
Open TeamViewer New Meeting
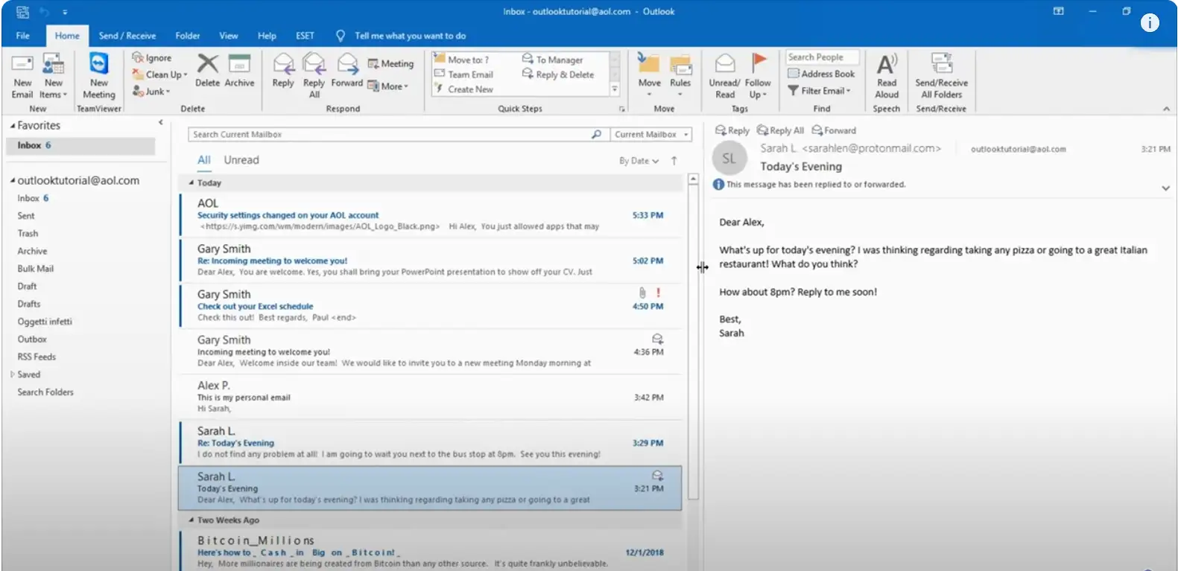98,75
